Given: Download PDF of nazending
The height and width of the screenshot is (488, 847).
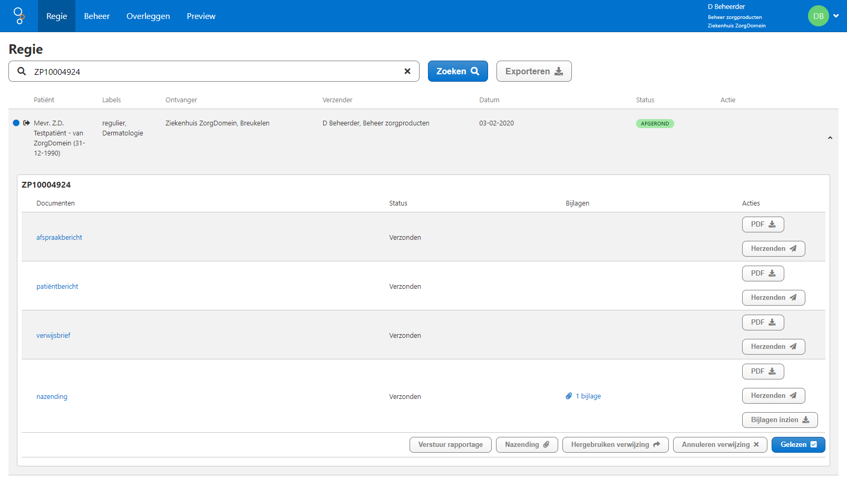Looking at the screenshot, I should point(763,372).
